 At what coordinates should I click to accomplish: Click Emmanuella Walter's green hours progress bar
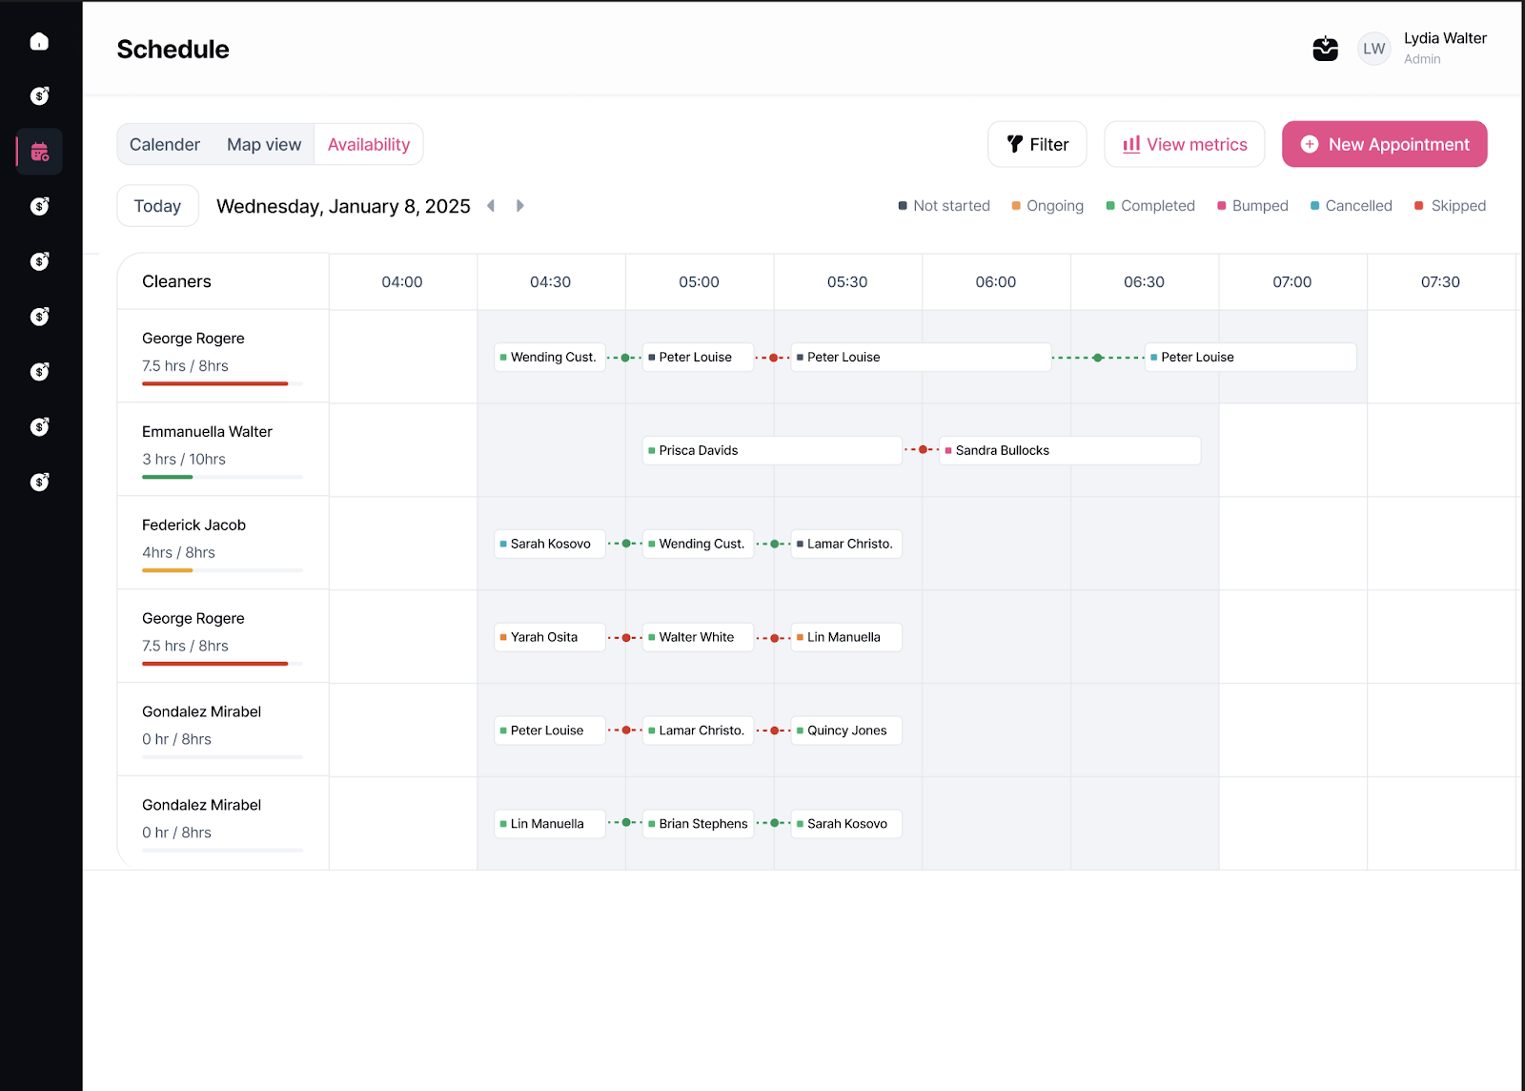[167, 477]
